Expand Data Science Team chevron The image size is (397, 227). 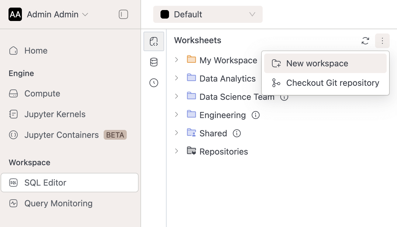coord(177,96)
